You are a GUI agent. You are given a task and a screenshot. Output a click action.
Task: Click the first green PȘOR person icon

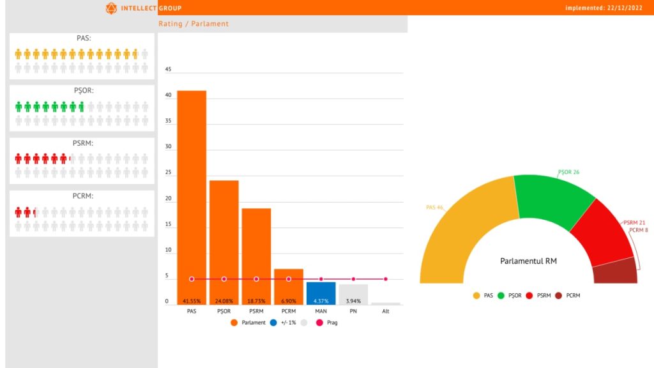tap(19, 107)
